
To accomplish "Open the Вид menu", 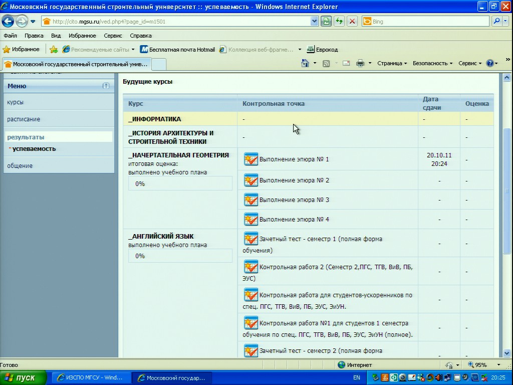I will [x=56, y=36].
